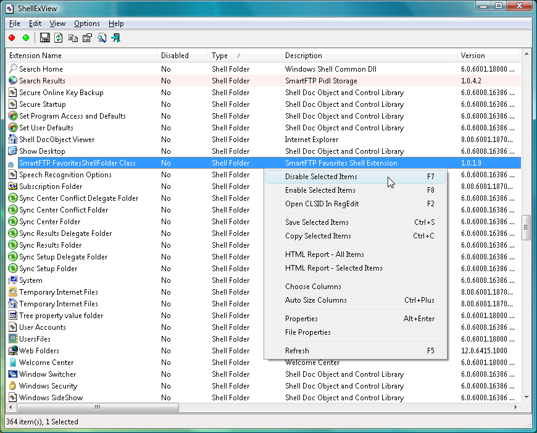Click the green Enable Selected Items toolbar icon
537x433 pixels.
point(26,38)
